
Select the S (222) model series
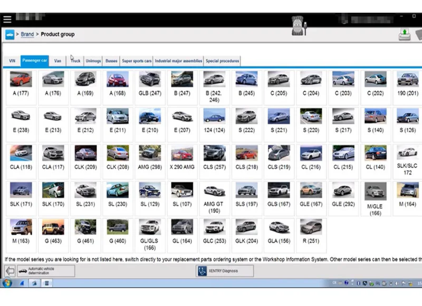coord(246,121)
